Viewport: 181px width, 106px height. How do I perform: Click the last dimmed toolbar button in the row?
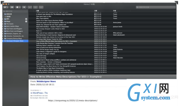click(41, 7)
